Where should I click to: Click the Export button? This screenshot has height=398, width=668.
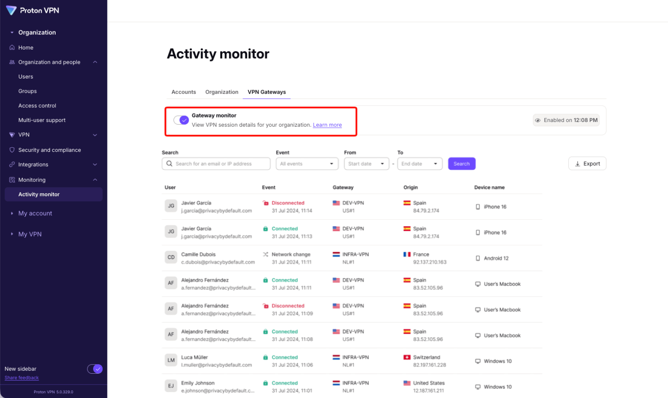(x=587, y=164)
